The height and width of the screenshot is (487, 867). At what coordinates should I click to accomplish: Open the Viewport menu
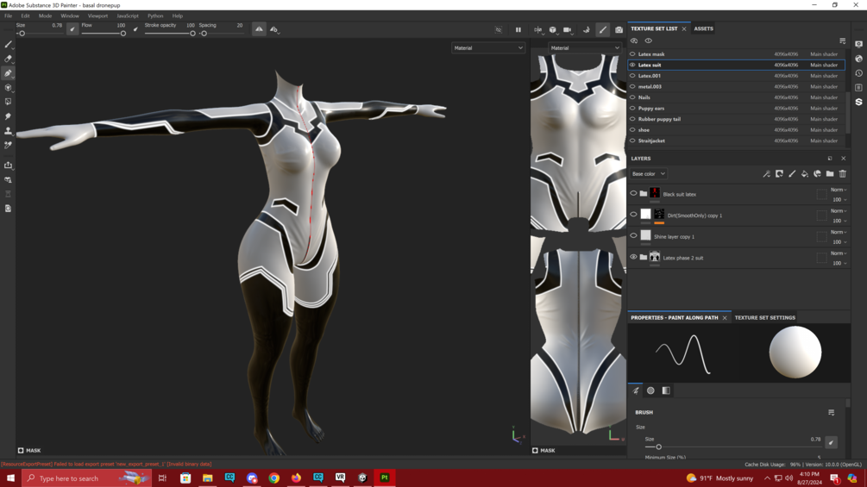pos(97,16)
